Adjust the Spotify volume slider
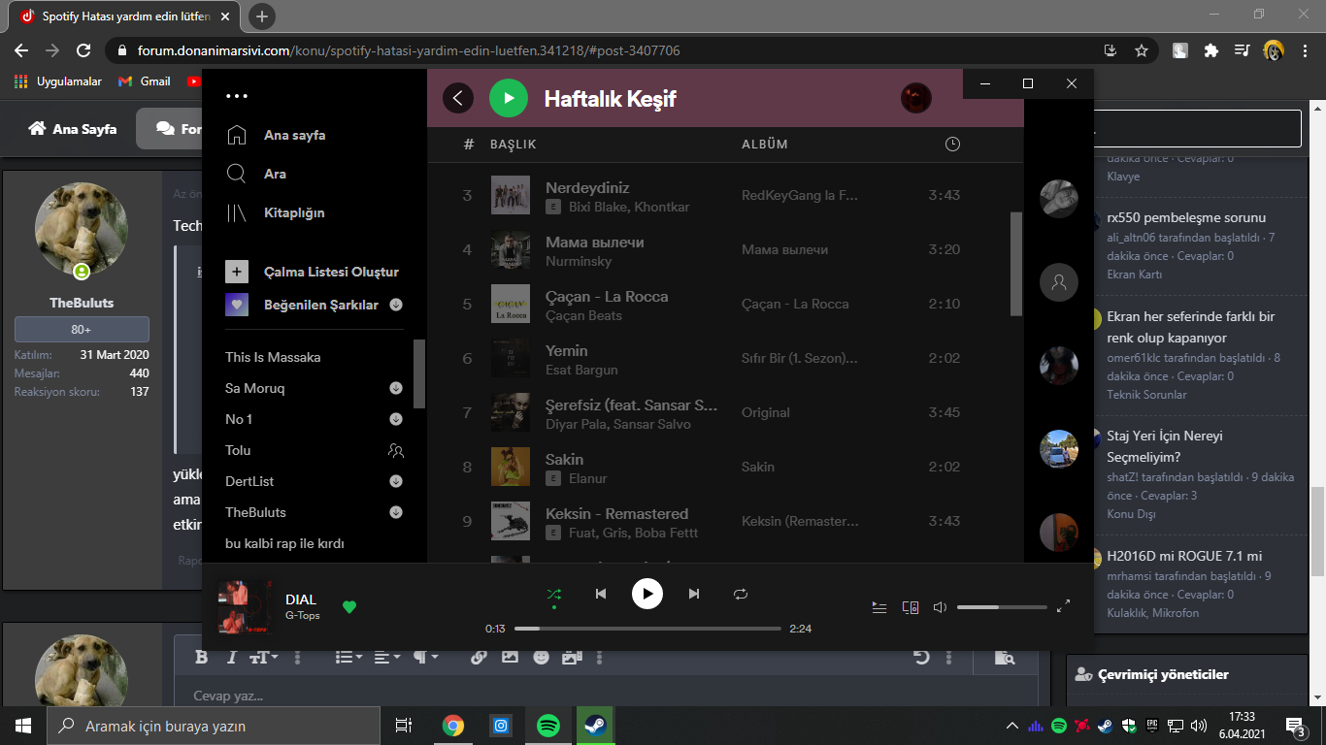This screenshot has height=745, width=1326. 1002,607
